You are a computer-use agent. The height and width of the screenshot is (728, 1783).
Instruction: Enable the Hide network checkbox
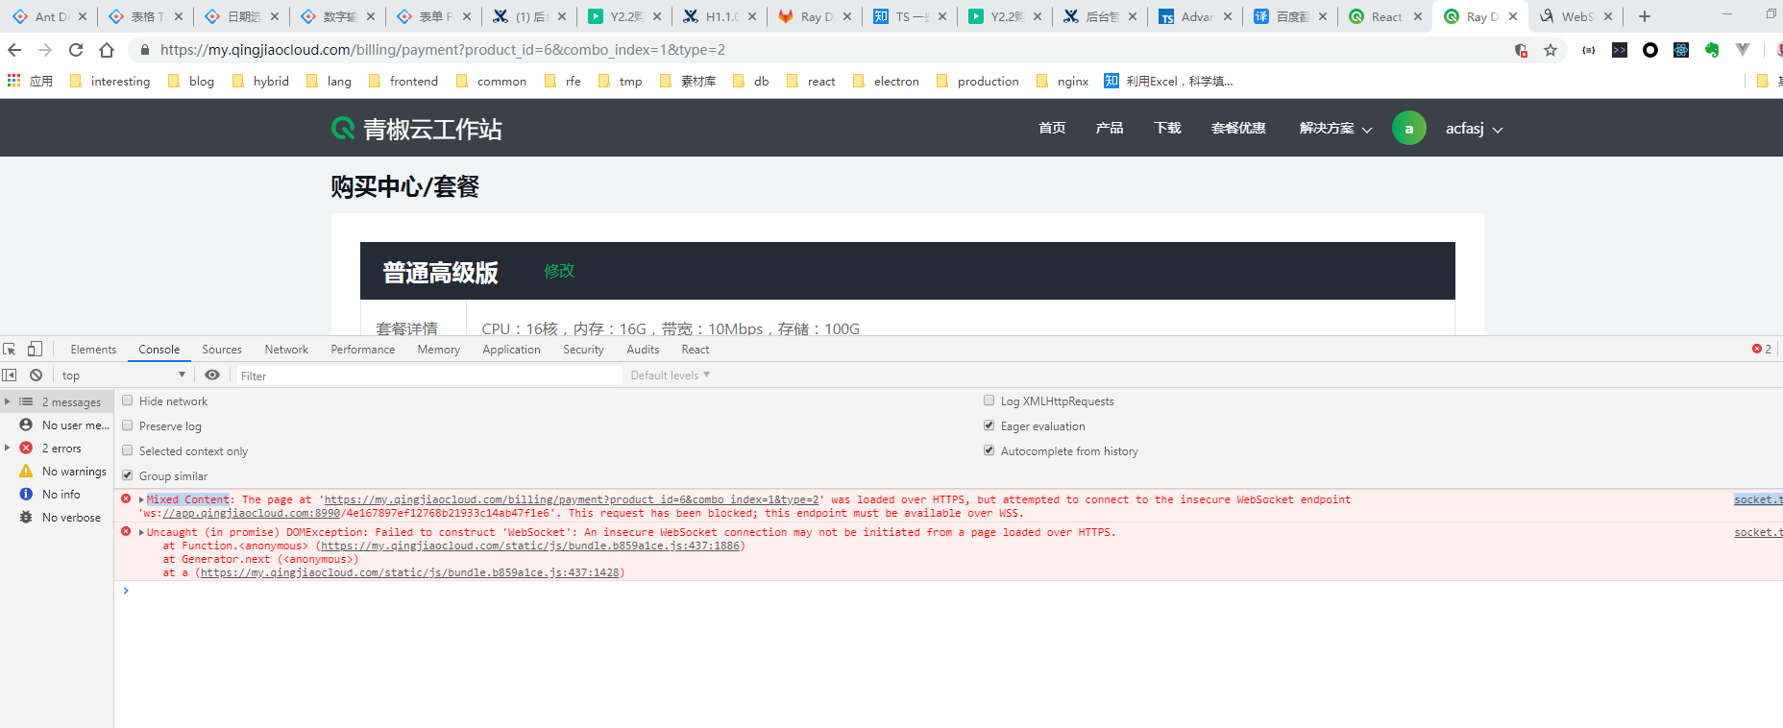pyautogui.click(x=127, y=400)
